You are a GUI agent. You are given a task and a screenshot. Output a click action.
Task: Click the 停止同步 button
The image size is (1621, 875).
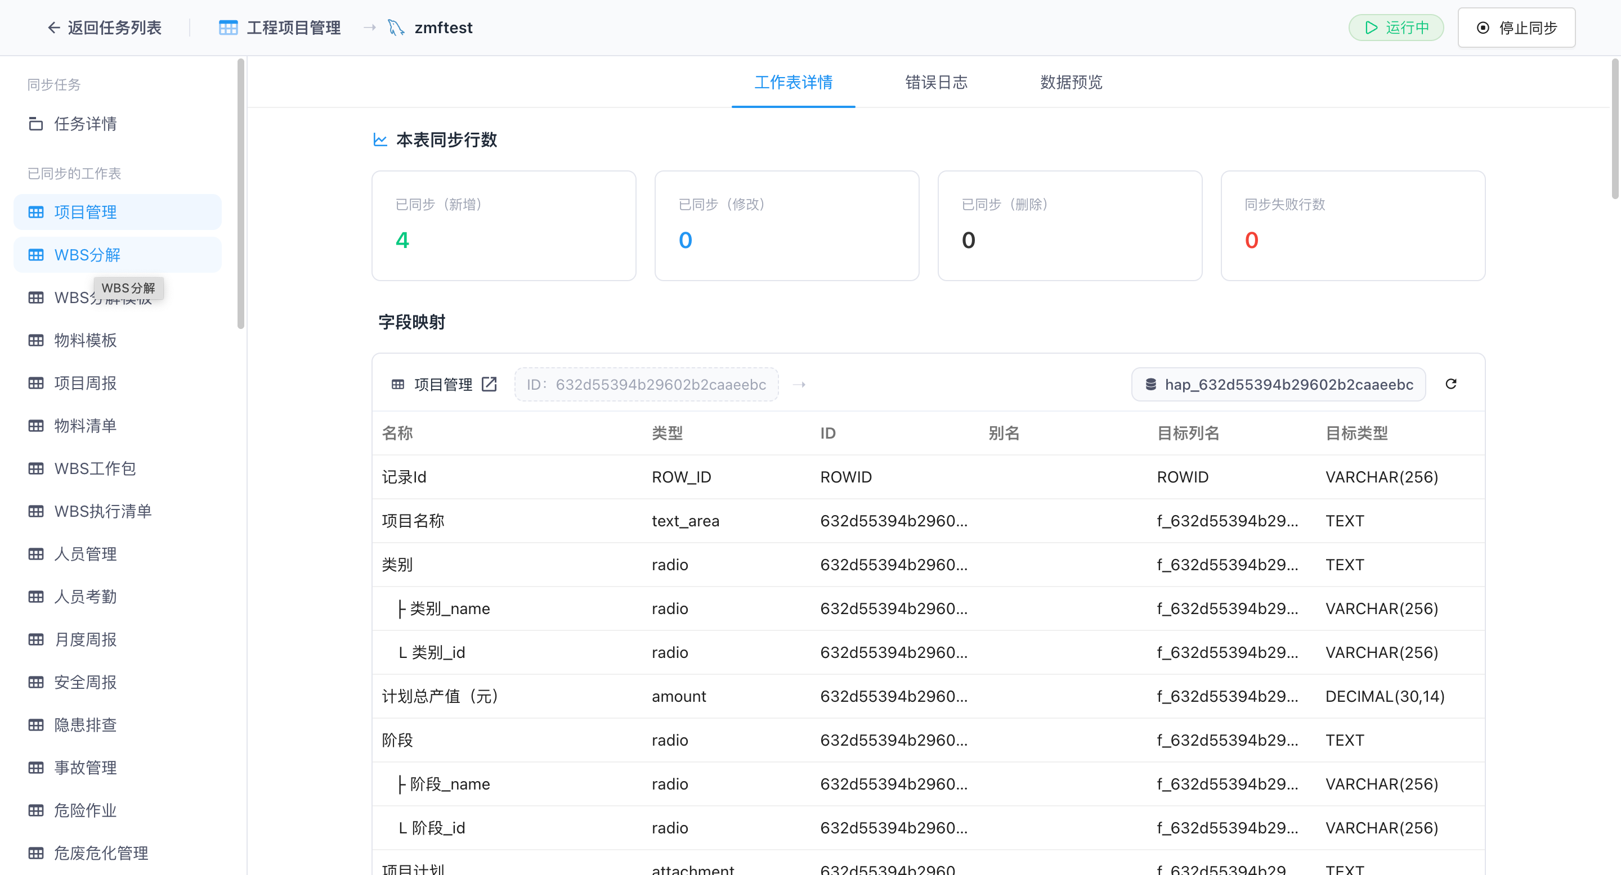[x=1516, y=28]
